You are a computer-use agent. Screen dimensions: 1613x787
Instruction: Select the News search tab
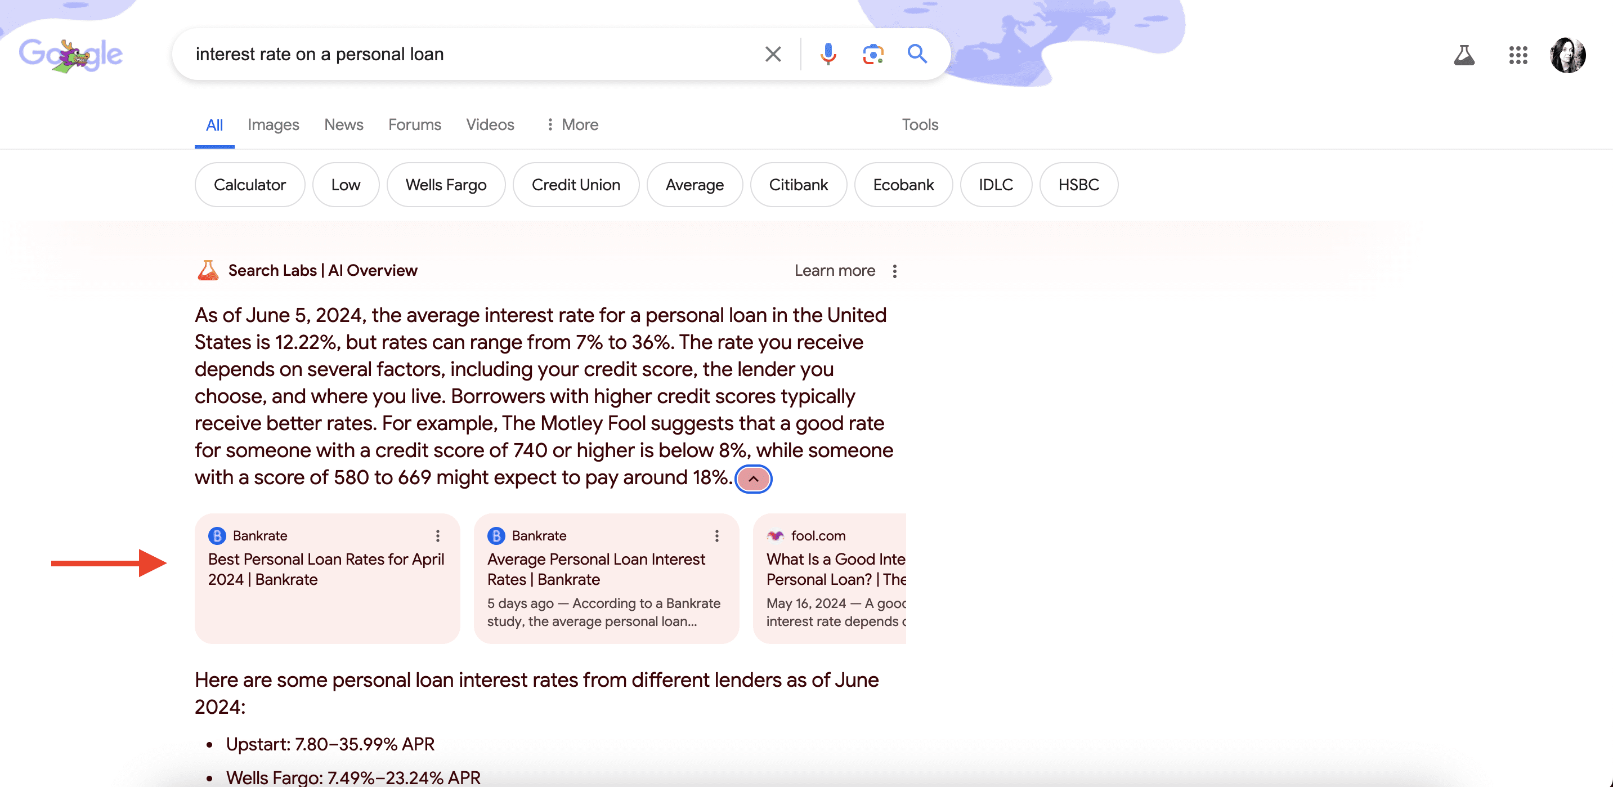(x=343, y=123)
